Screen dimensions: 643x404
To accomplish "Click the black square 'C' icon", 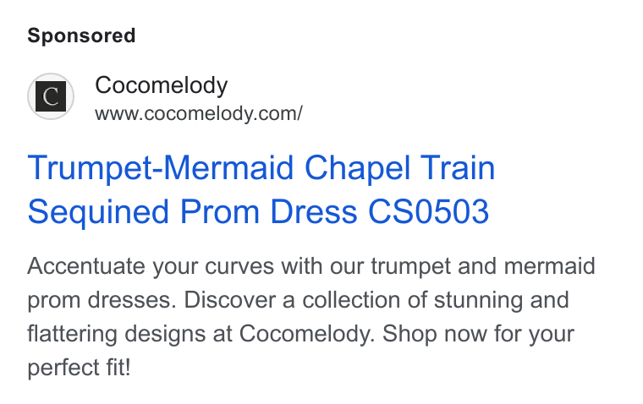I will tap(51, 96).
